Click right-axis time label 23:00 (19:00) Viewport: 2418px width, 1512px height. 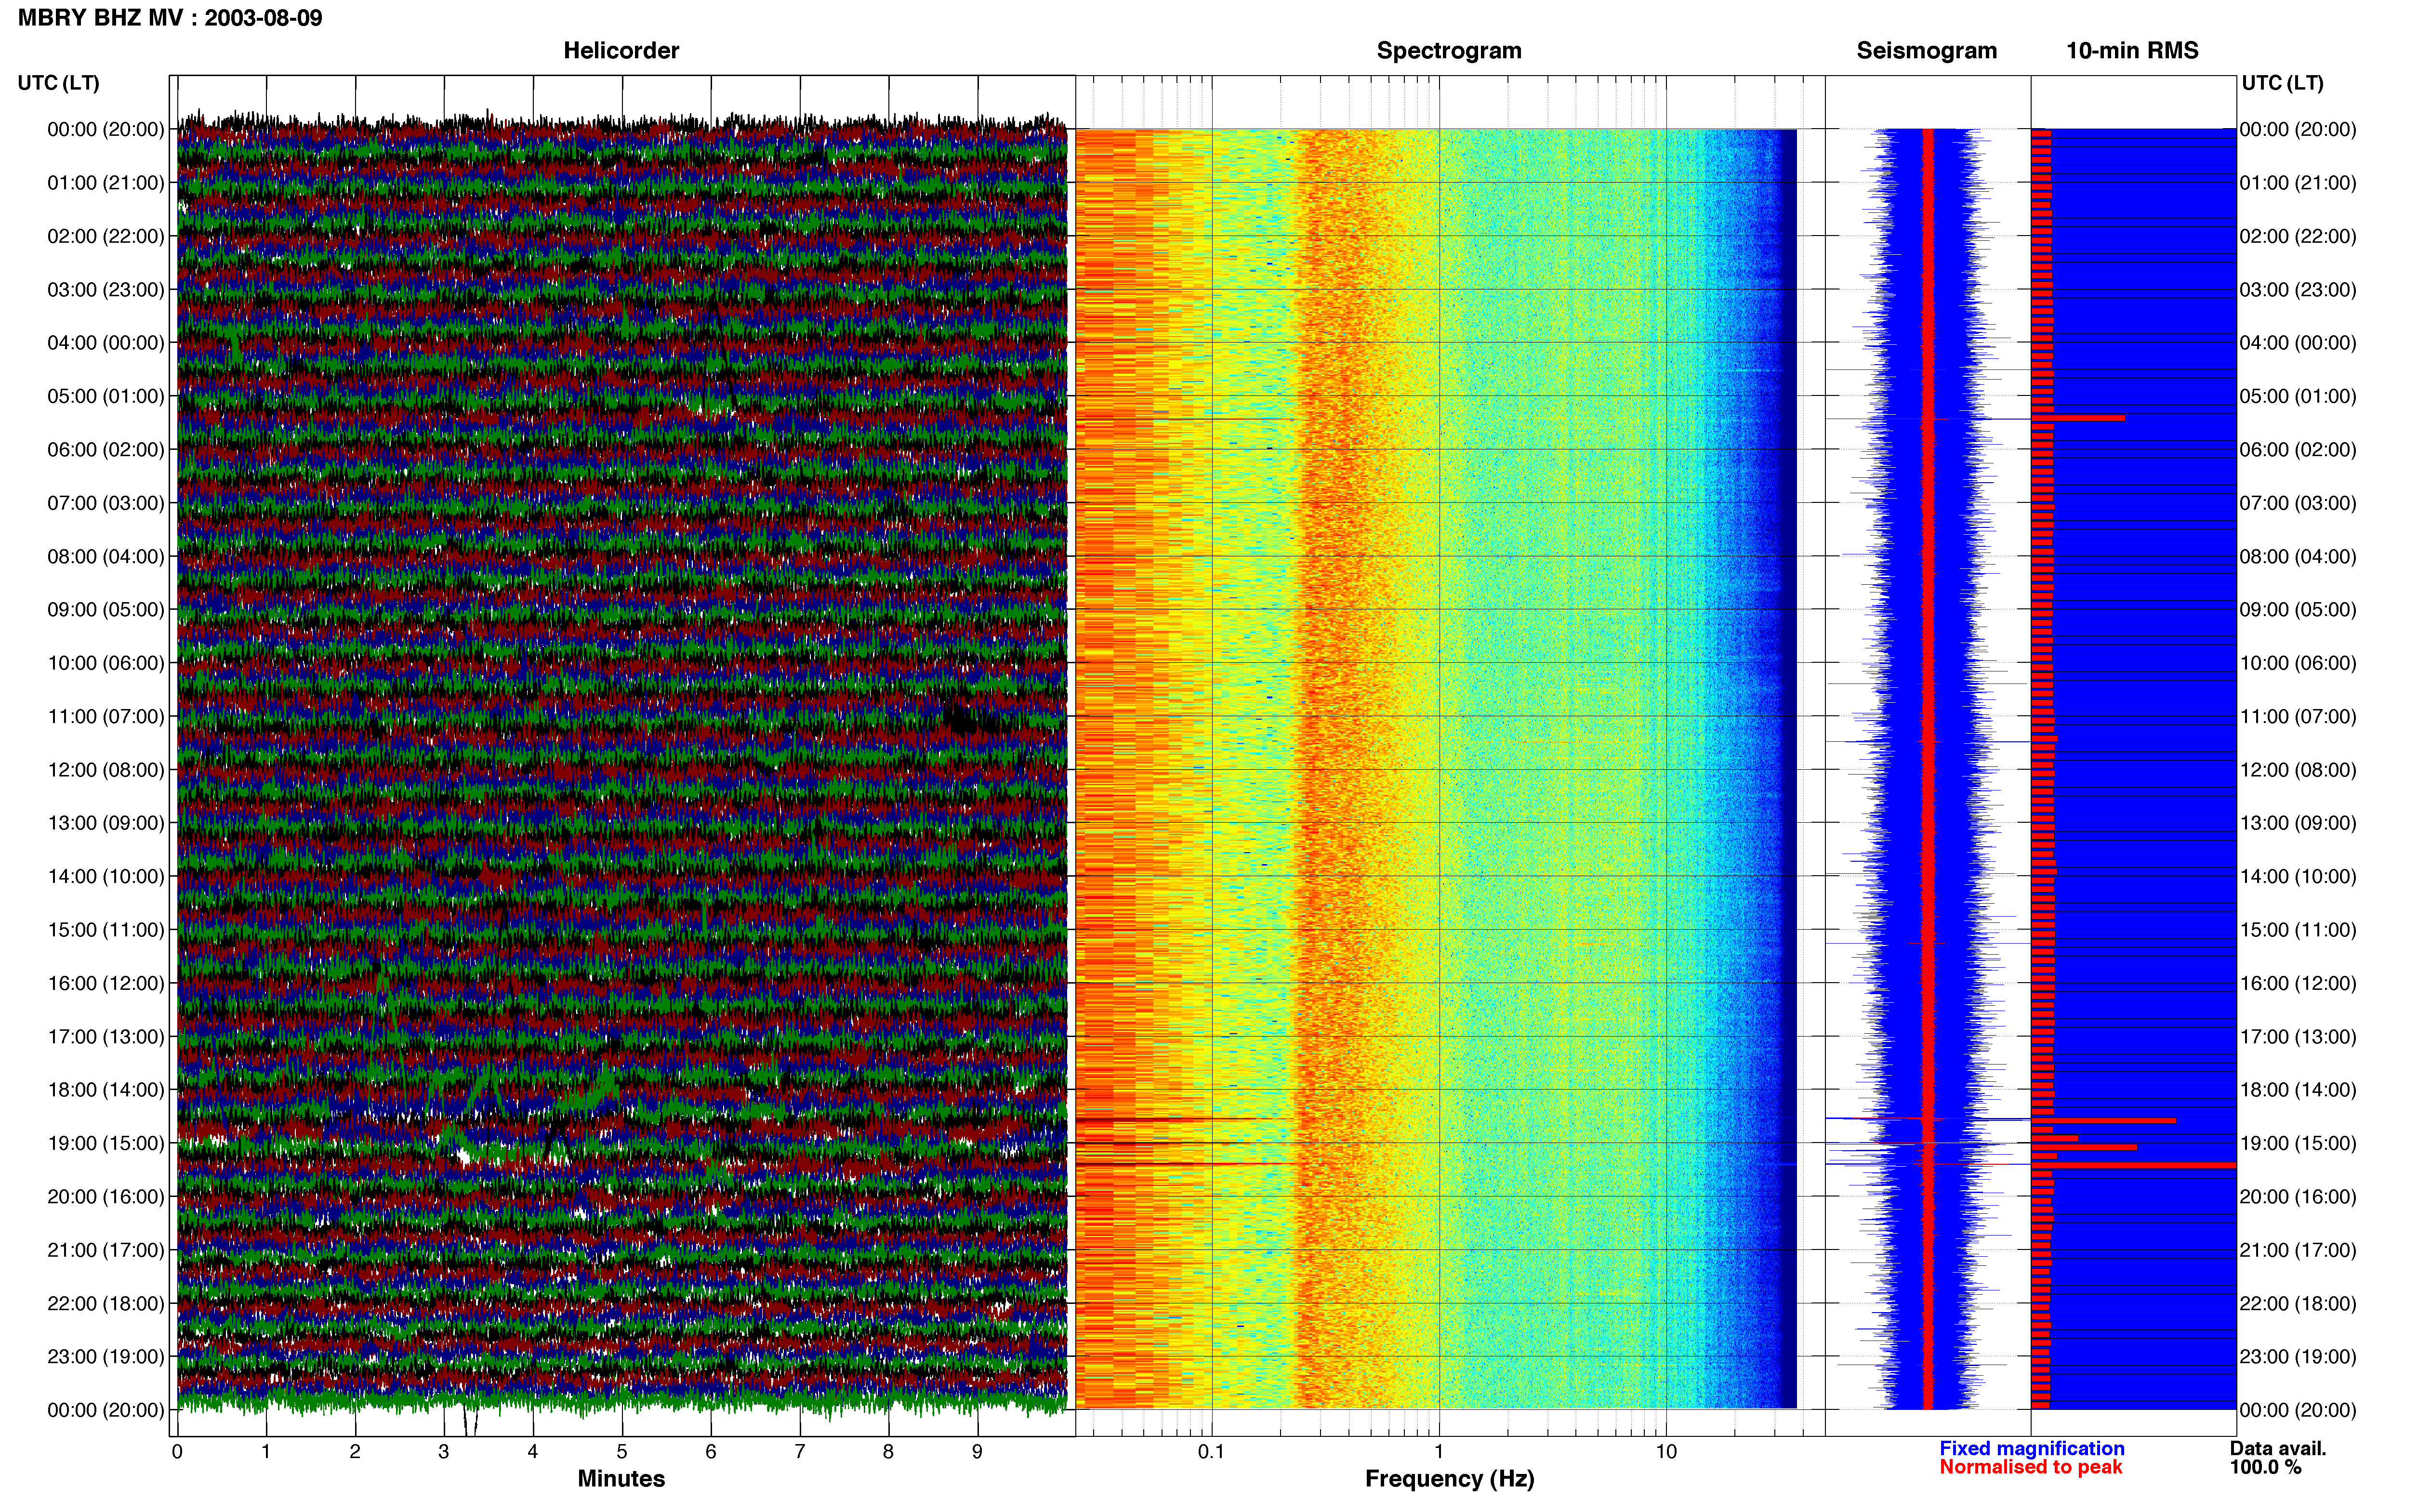2298,1357
